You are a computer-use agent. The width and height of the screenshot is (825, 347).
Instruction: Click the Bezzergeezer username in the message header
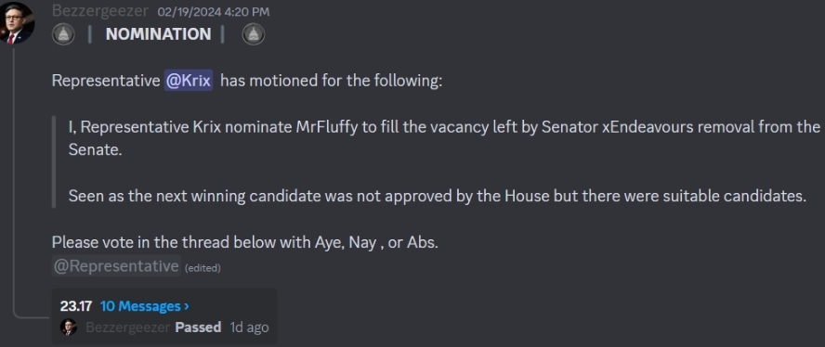[x=100, y=10]
